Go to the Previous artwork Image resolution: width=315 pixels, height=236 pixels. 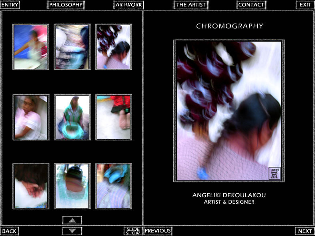coord(158,231)
